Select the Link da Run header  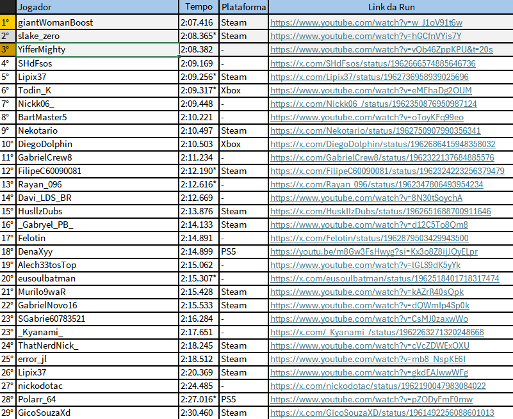pyautogui.click(x=391, y=7)
